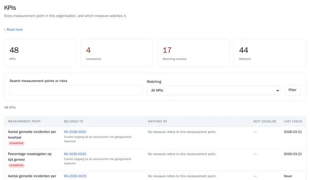Click 'No measure refers' text in RA-2026-0023 row
The image size is (310, 180).
182,176
